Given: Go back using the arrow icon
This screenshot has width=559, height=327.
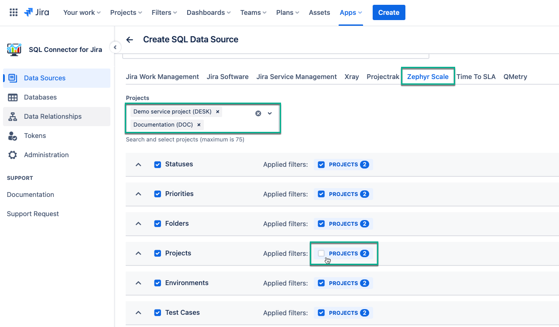Looking at the screenshot, I should (130, 39).
